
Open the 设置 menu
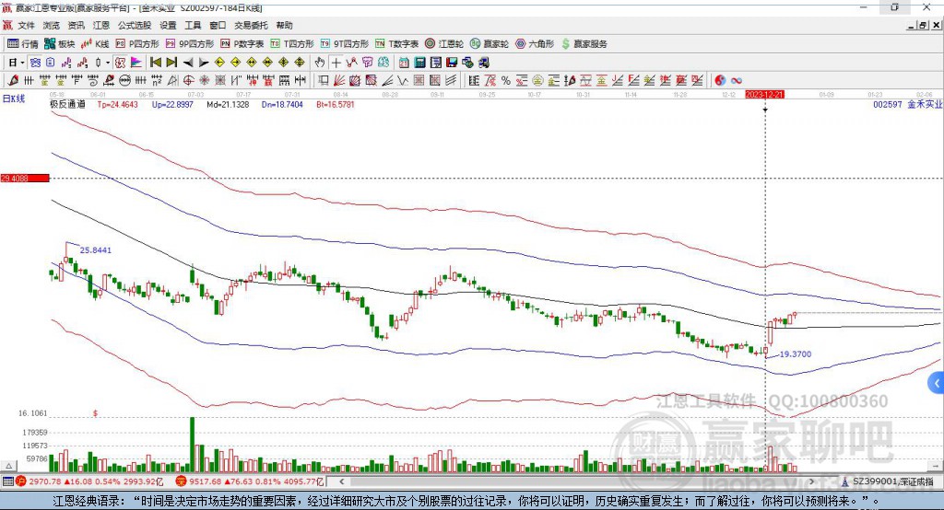[168, 25]
